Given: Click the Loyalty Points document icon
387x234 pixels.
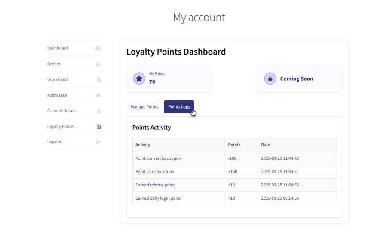Looking at the screenshot, I should (x=99, y=127).
